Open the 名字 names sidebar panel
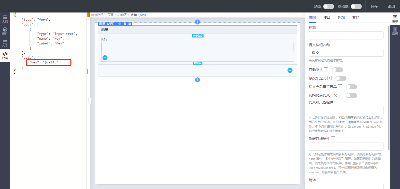The height and width of the screenshot is (189, 400). tap(5, 43)
